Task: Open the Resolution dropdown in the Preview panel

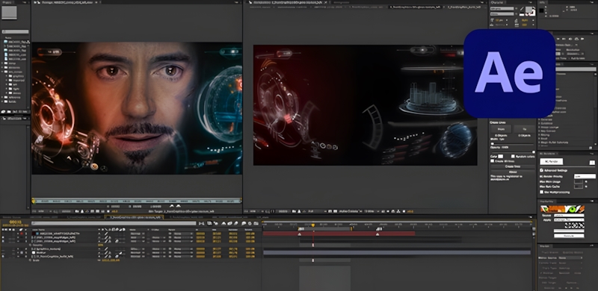Action: pyautogui.click(x=575, y=54)
